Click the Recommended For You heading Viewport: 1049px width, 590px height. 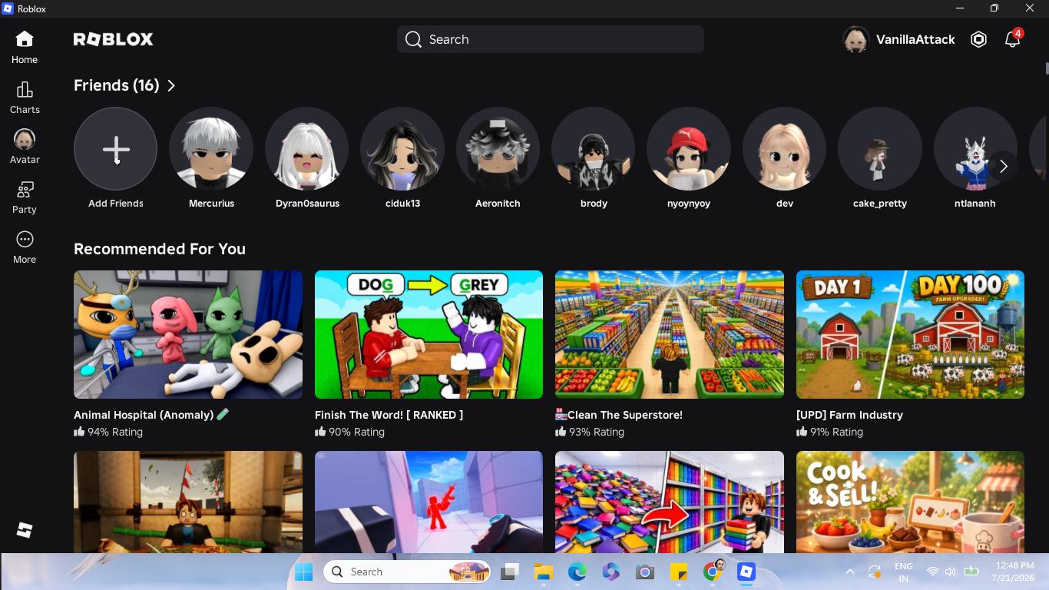tap(160, 249)
